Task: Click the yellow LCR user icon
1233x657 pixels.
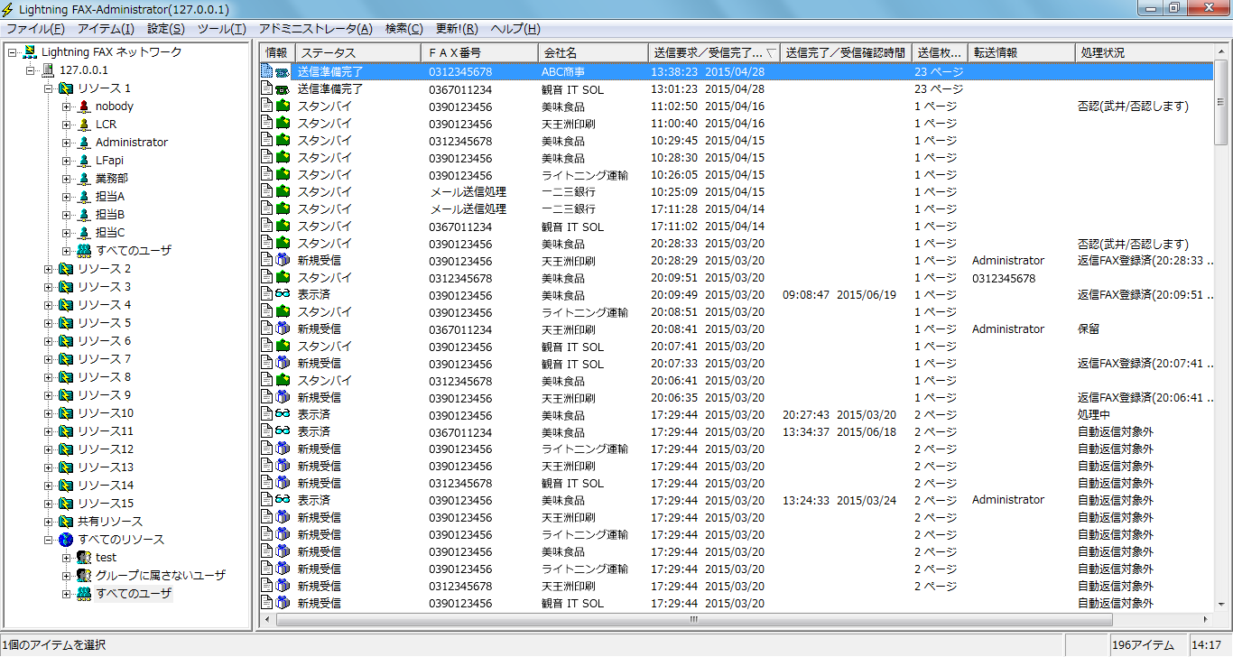Action: click(x=84, y=125)
